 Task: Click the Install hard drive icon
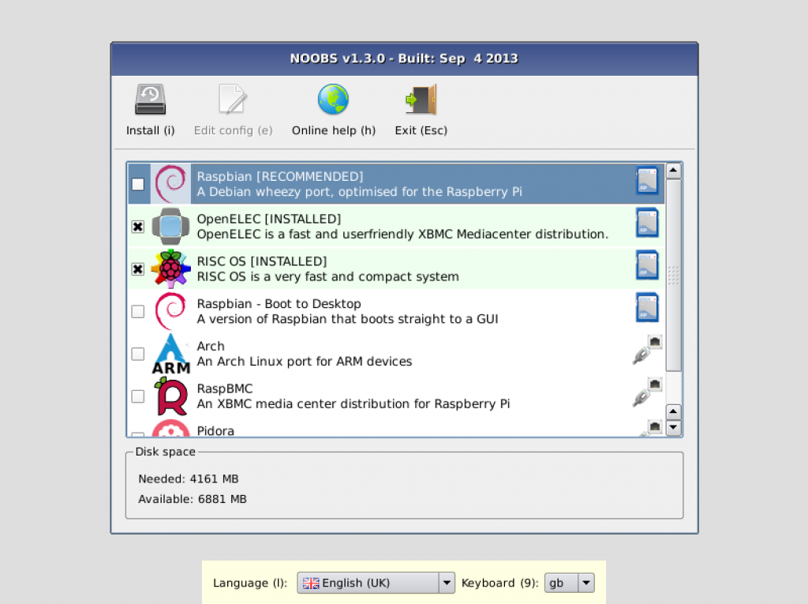(150, 99)
